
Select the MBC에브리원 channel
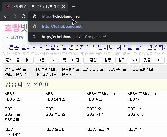98,129
